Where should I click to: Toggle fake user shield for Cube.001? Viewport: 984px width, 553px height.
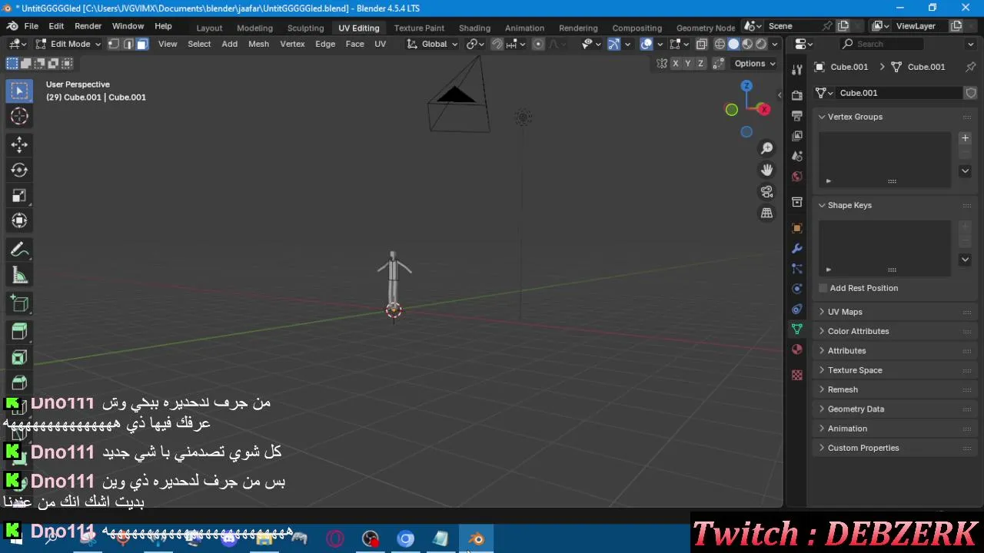(971, 93)
